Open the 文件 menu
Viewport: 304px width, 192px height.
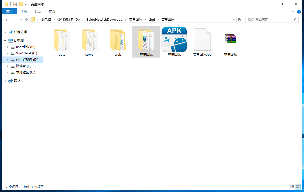point(10,11)
